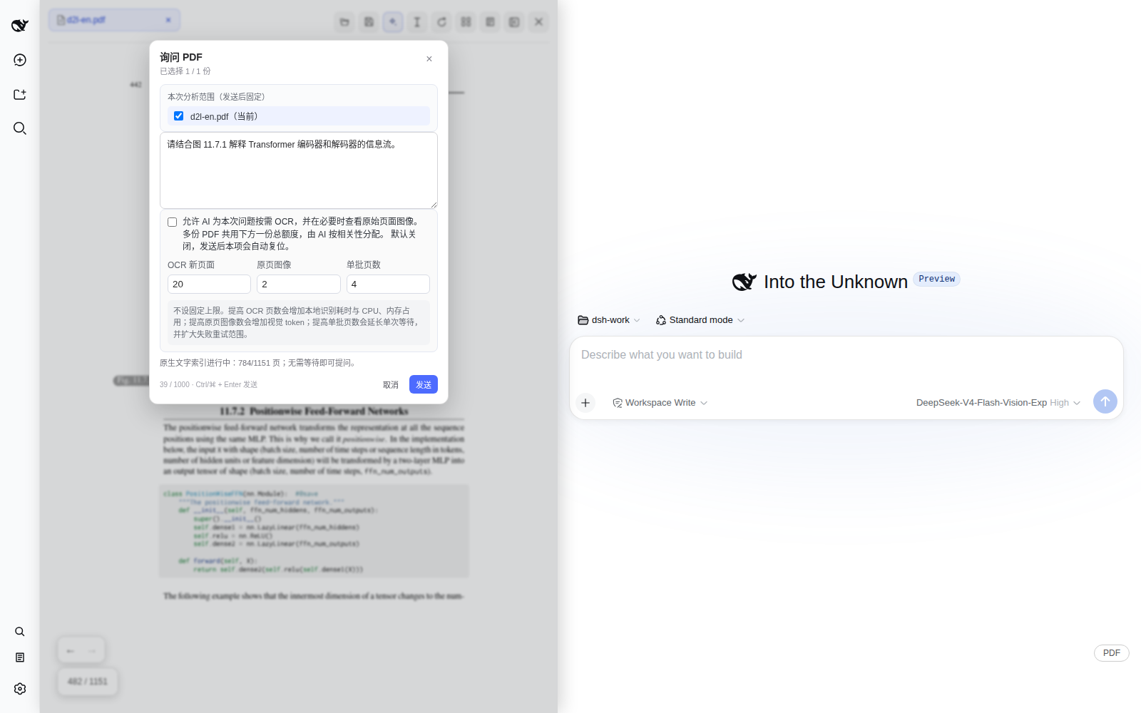Open the upper sidebar search icon

coord(20,128)
